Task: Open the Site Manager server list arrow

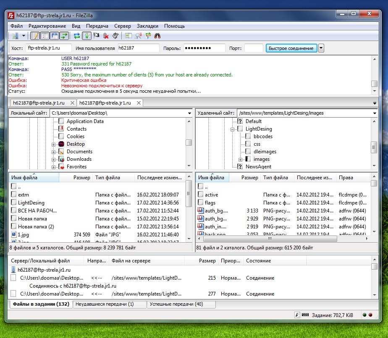Action: click(x=24, y=36)
